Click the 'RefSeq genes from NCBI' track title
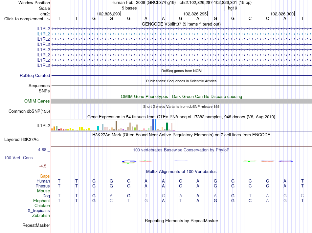The height and width of the screenshot is (233, 312). click(x=182, y=71)
